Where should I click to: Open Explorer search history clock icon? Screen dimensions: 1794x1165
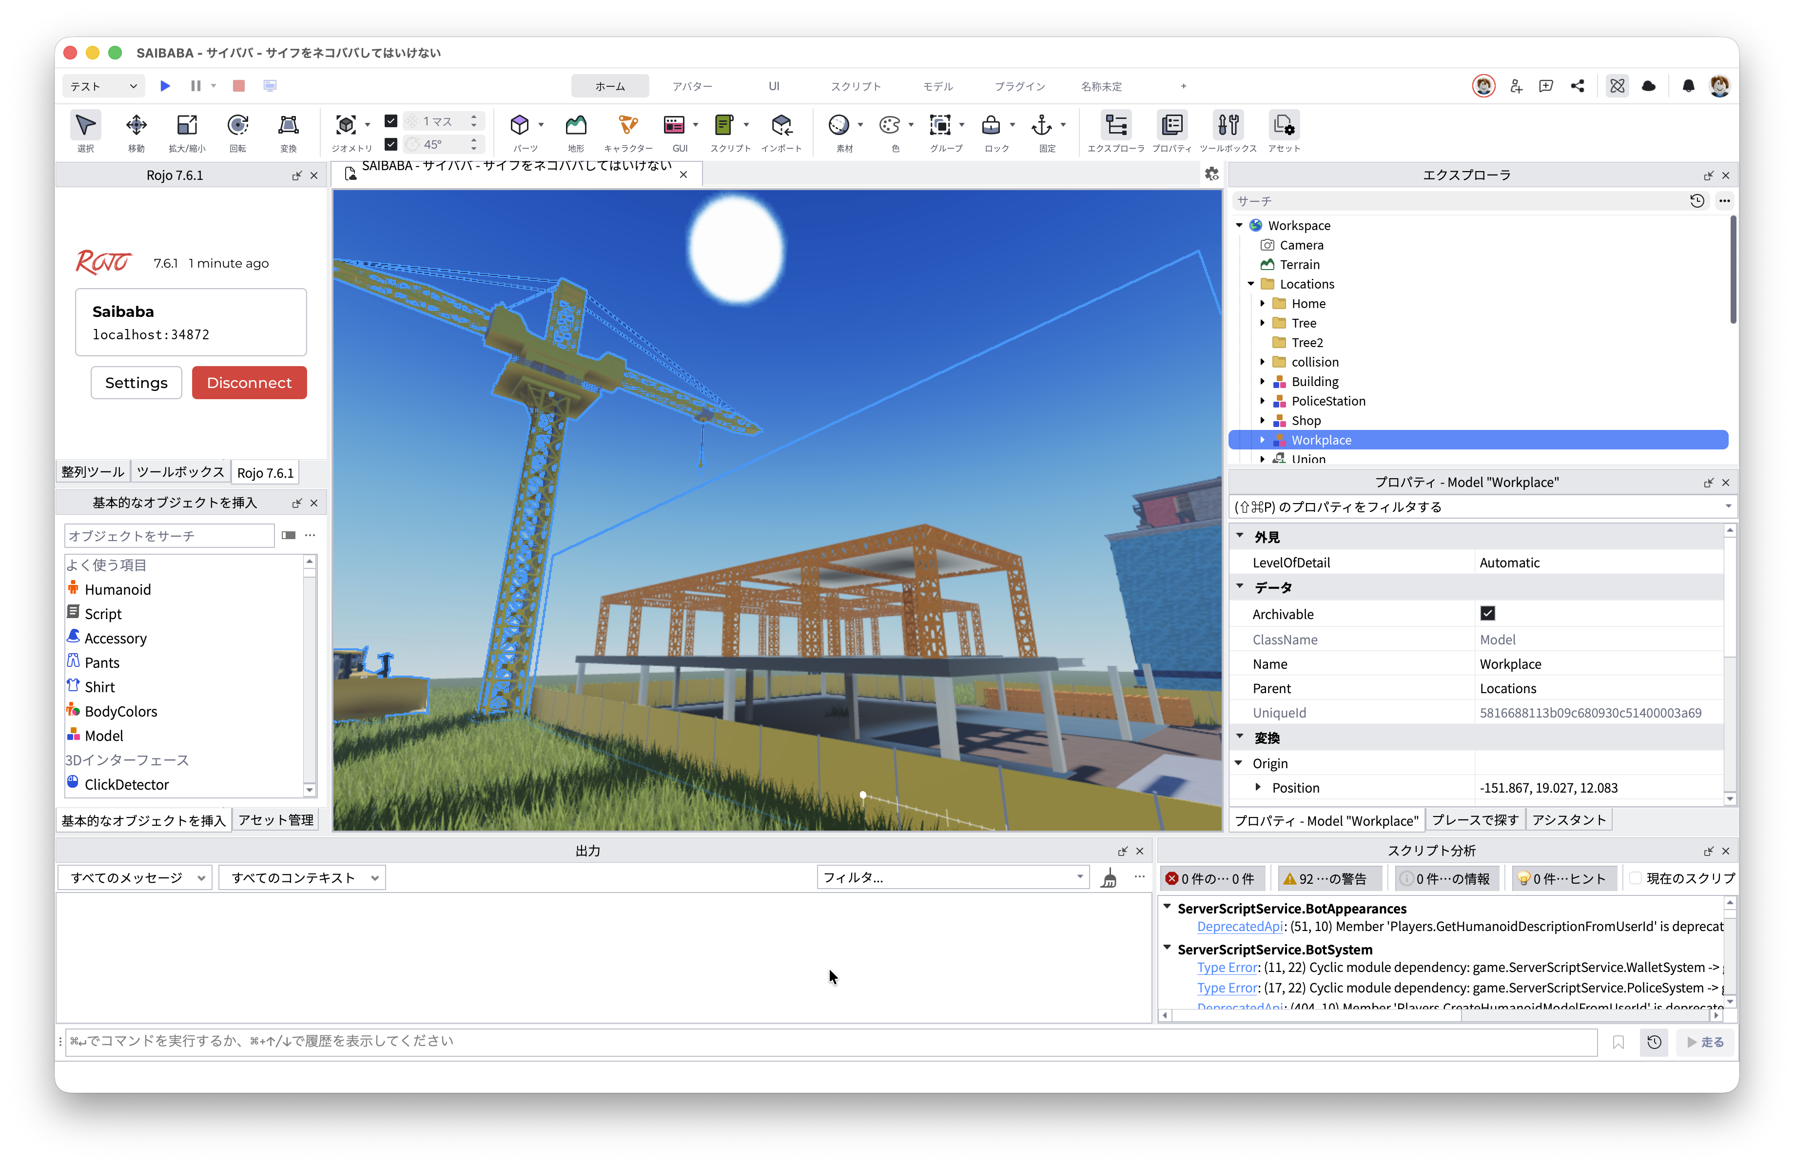click(x=1697, y=201)
